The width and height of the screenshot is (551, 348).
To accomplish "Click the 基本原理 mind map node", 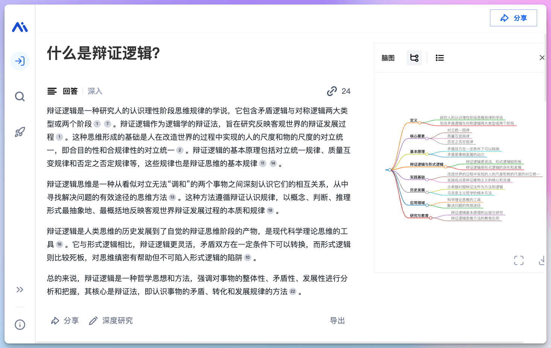I will pyautogui.click(x=417, y=152).
